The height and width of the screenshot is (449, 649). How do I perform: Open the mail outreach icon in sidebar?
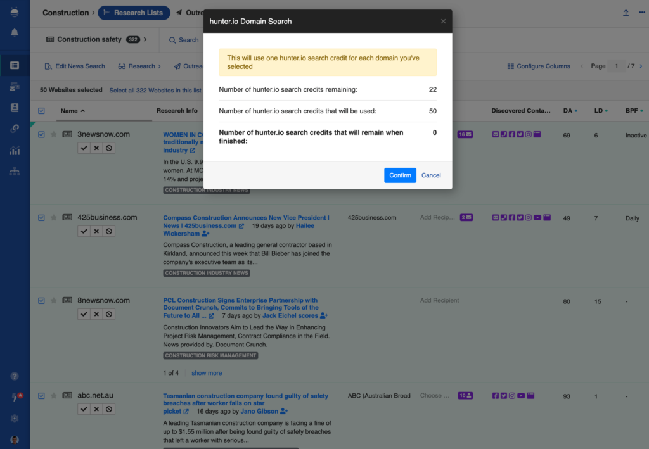pos(15,87)
